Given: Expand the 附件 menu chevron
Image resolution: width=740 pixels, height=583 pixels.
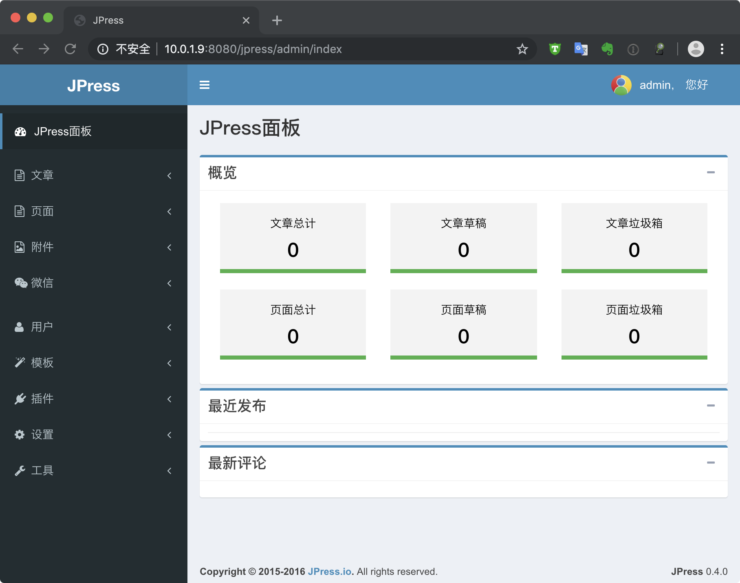Looking at the screenshot, I should (x=170, y=247).
